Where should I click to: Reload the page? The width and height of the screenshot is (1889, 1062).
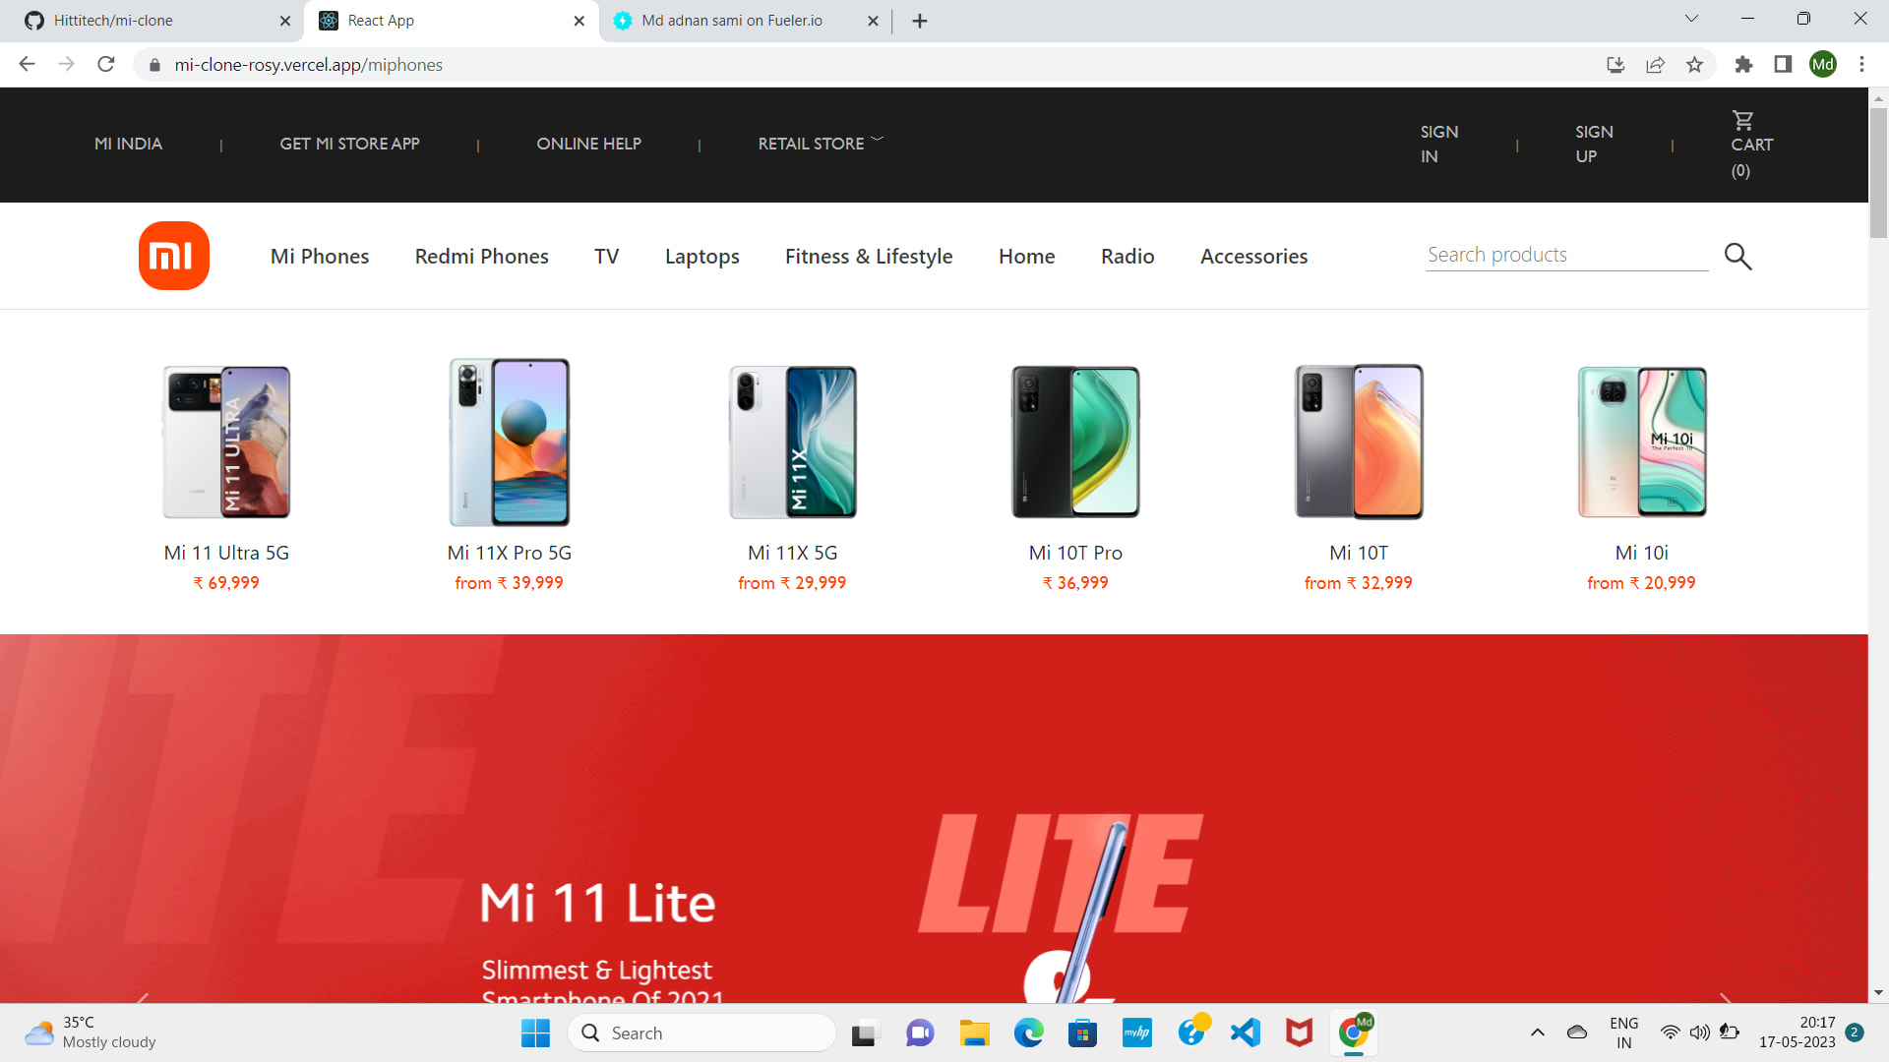(x=106, y=65)
